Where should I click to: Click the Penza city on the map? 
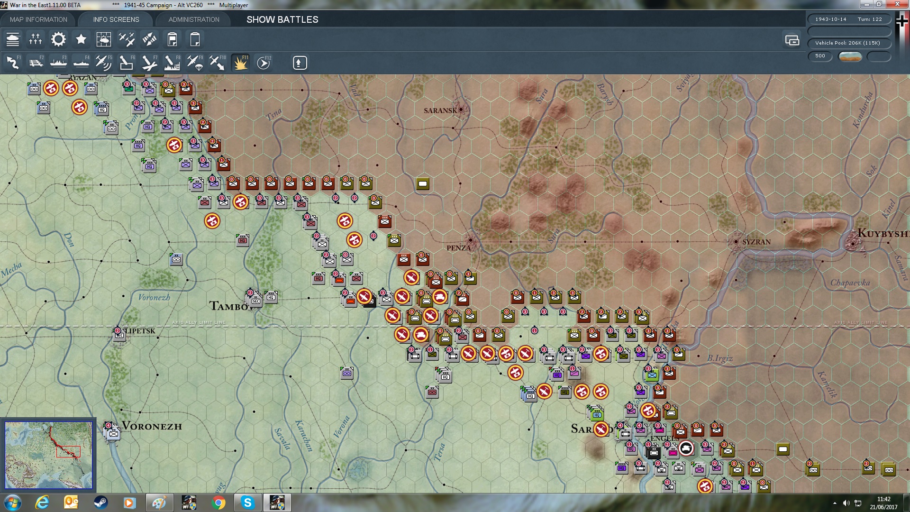pyautogui.click(x=471, y=240)
